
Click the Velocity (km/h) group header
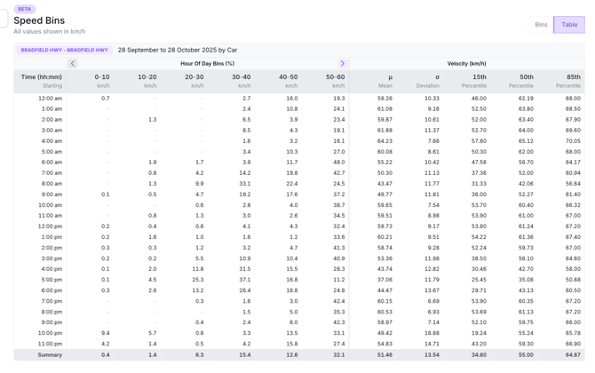coord(466,64)
